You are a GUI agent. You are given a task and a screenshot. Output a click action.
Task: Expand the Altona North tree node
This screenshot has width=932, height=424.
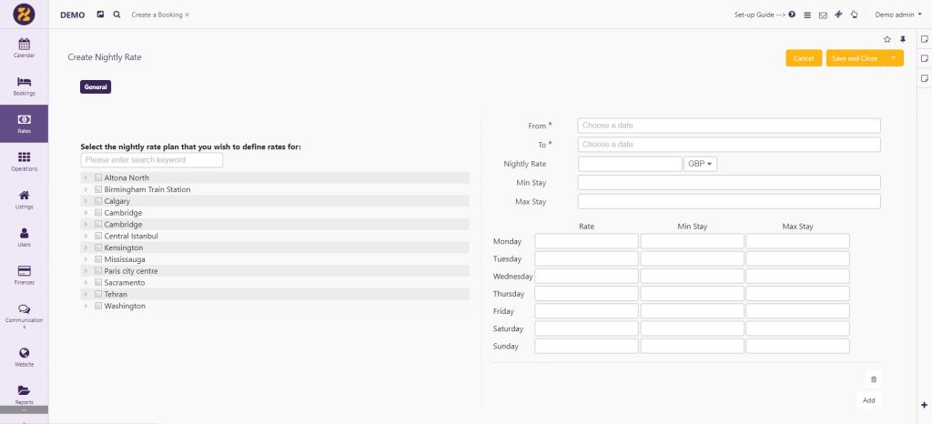coord(86,177)
